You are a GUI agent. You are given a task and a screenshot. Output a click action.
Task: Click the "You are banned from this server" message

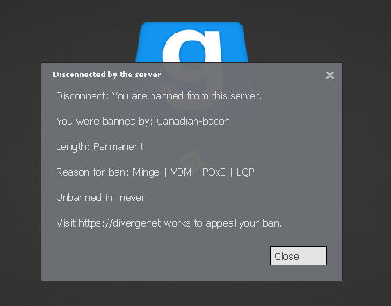click(187, 96)
